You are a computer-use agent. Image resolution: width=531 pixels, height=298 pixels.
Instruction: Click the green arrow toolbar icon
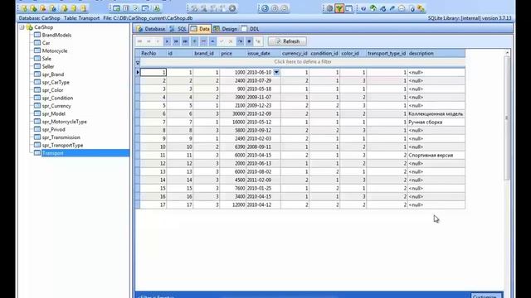click(x=373, y=8)
